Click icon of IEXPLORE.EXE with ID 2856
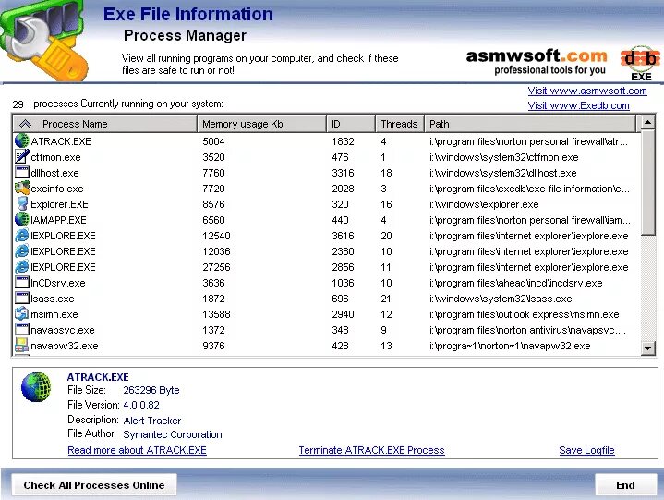 [21, 266]
